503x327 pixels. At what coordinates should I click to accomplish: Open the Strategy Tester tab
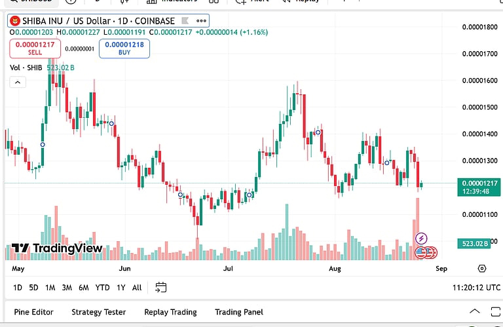(x=98, y=312)
